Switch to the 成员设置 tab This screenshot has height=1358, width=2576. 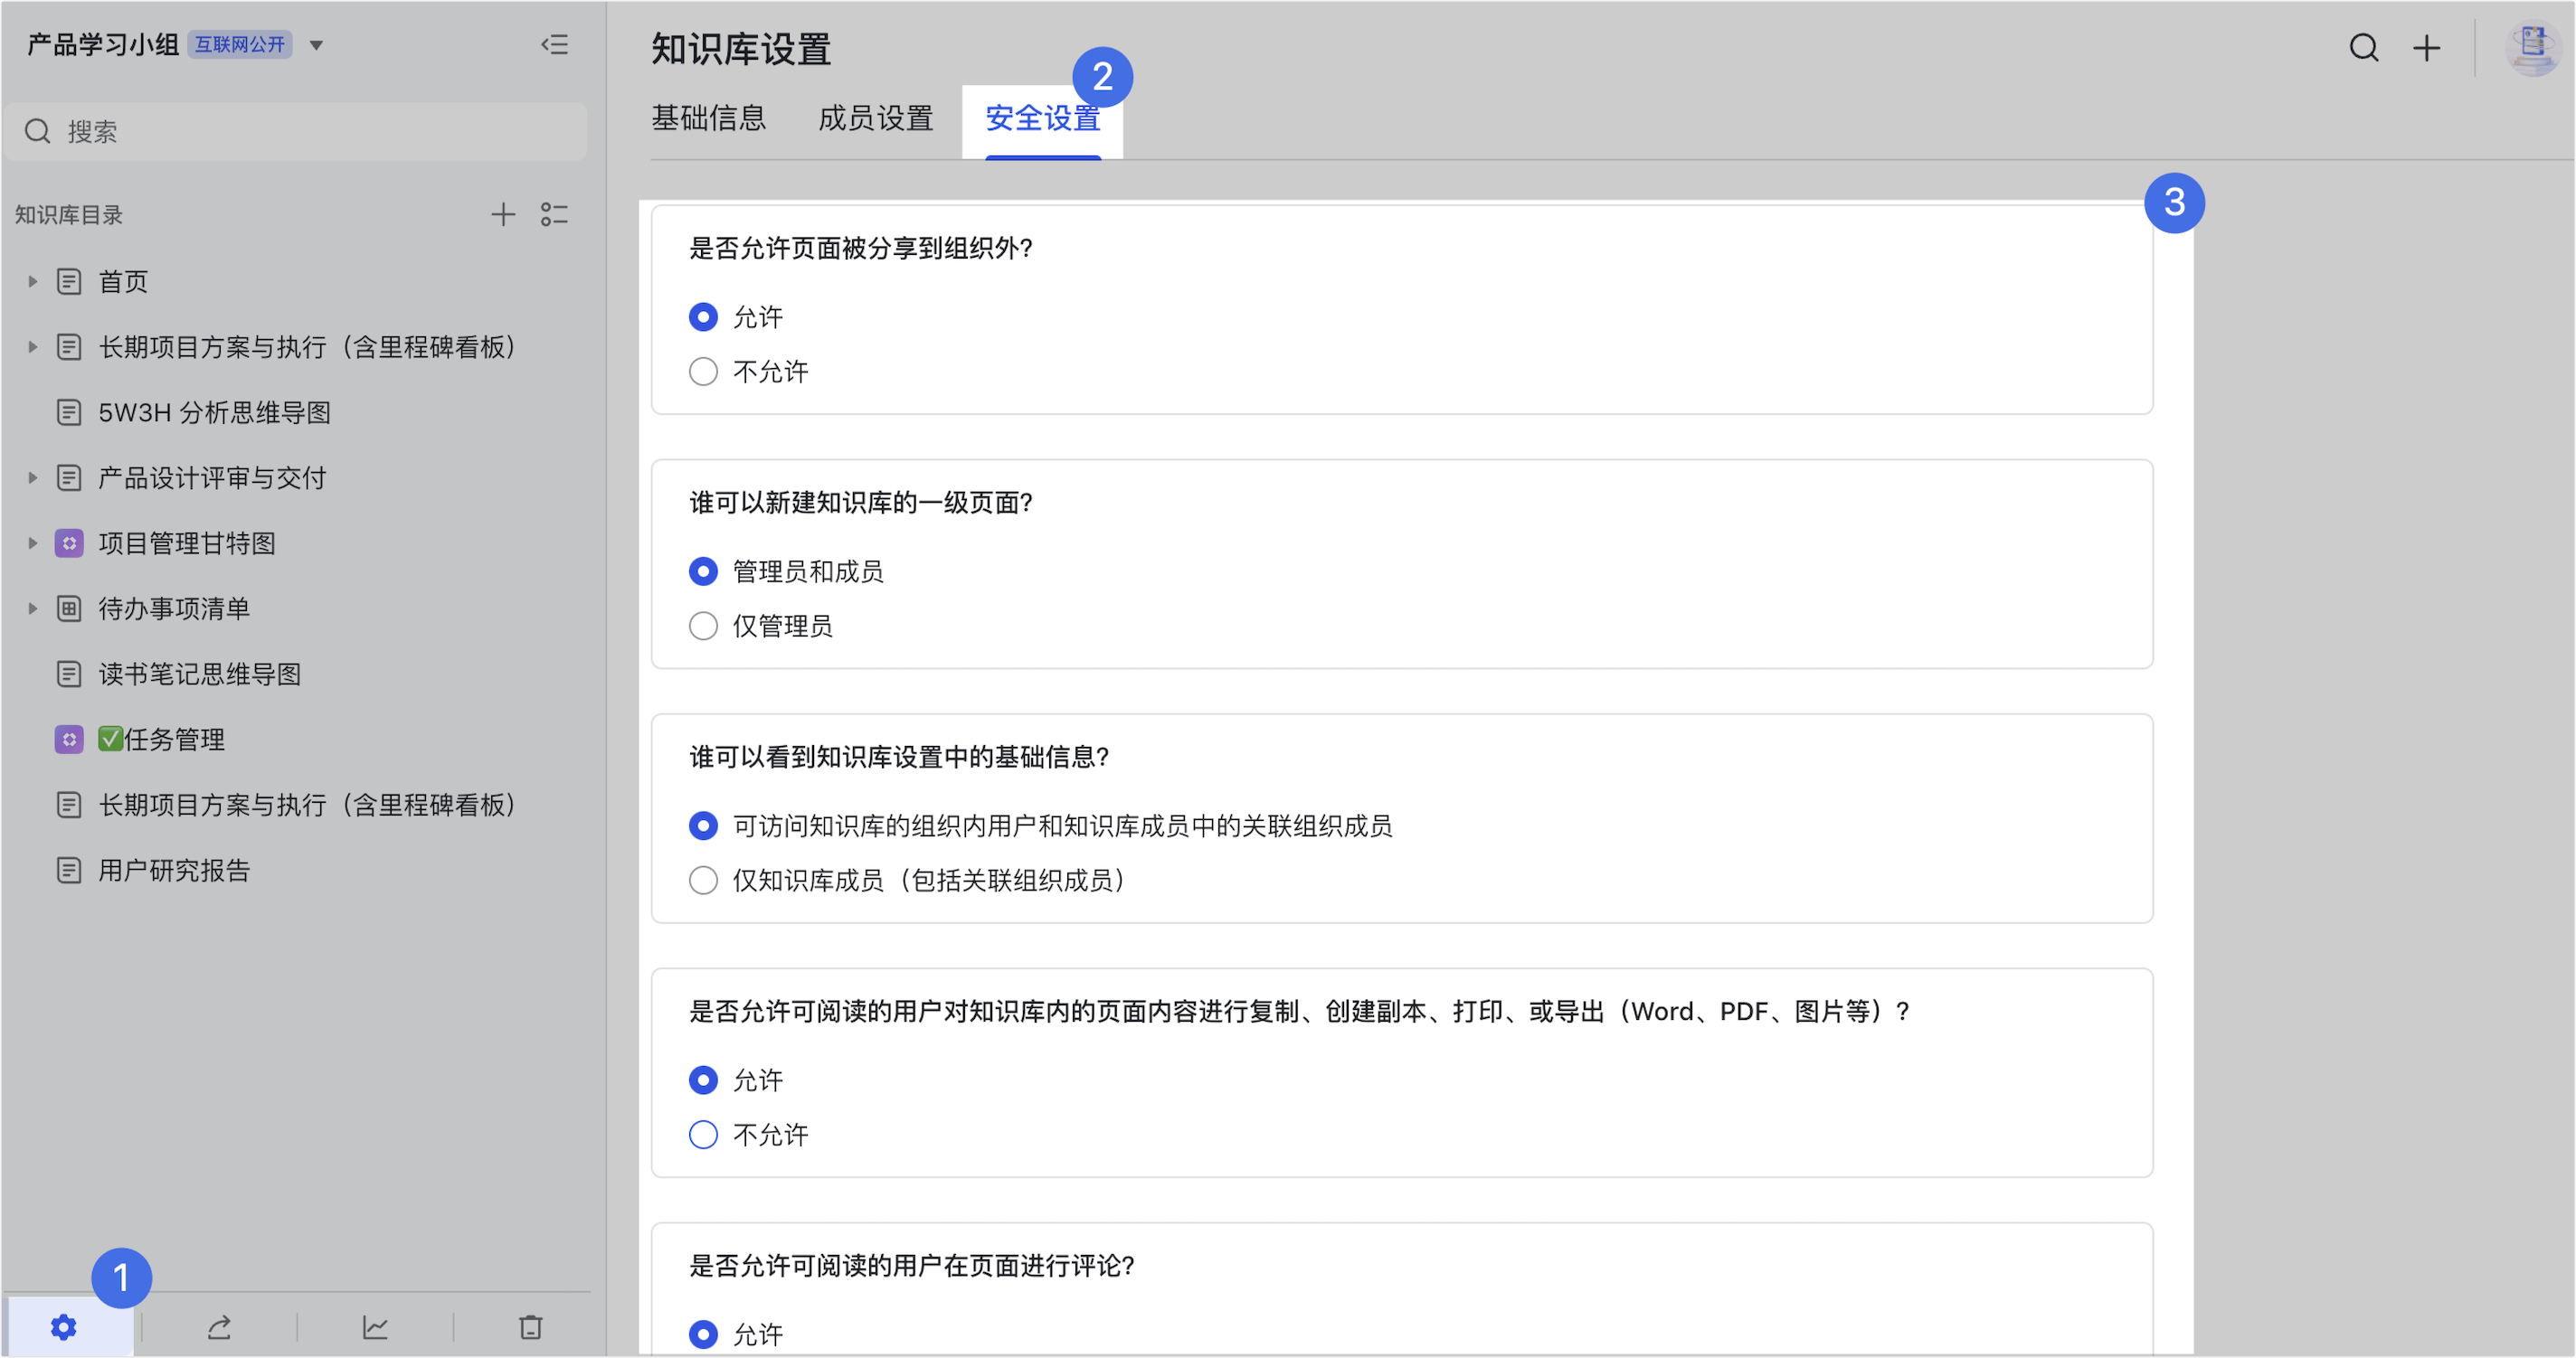tap(876, 119)
